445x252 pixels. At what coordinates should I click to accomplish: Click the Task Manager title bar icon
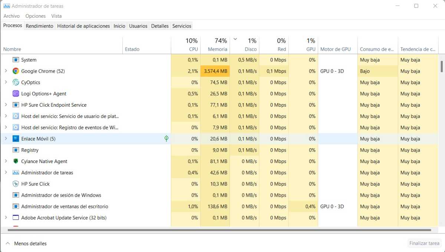click(7, 6)
